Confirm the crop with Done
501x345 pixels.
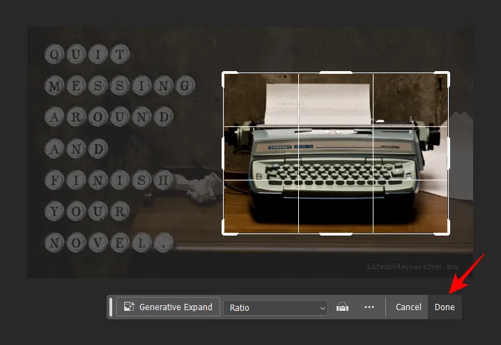coord(445,307)
